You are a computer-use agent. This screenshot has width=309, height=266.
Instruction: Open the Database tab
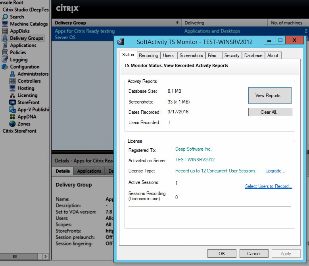pyautogui.click(x=253, y=55)
